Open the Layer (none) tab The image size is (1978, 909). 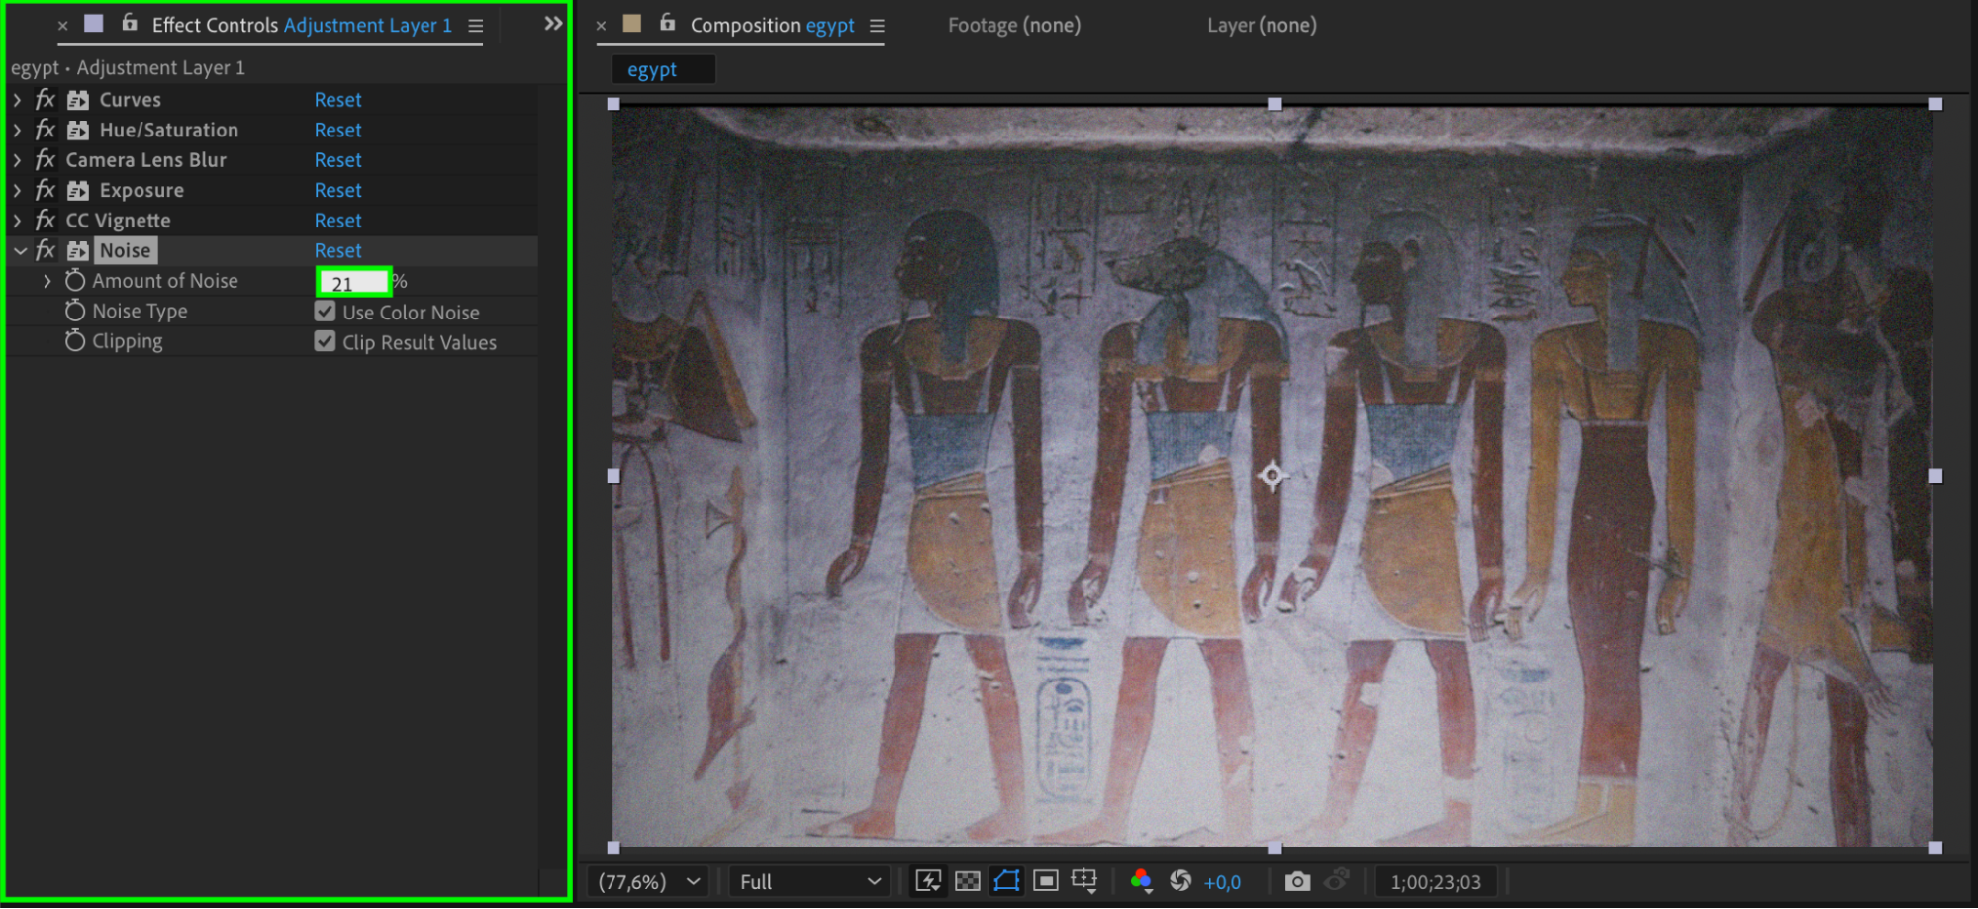coord(1261,25)
